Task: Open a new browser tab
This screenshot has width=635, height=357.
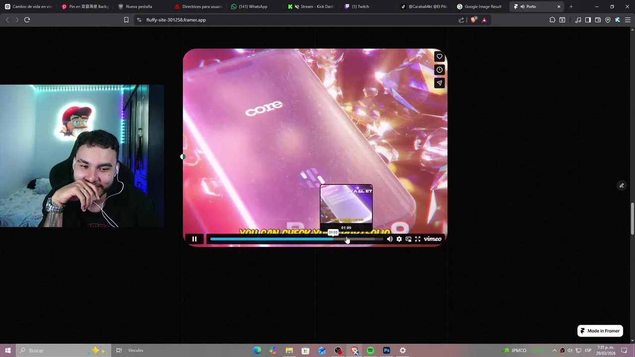Action: (x=571, y=6)
